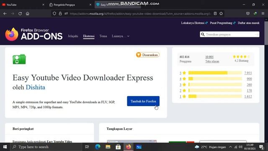Image resolution: width=268 pixels, height=151 pixels.
Task: Open the 1.612 one-star reviews count
Action: click(248, 96)
